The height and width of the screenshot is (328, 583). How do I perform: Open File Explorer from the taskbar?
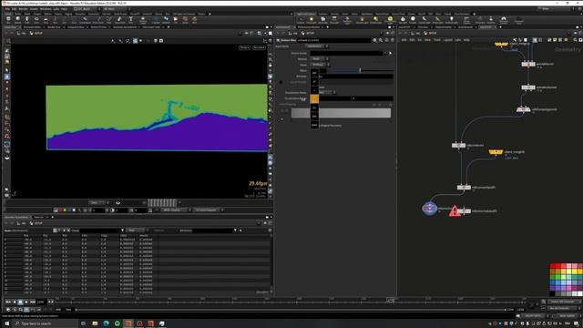[x=95, y=323]
